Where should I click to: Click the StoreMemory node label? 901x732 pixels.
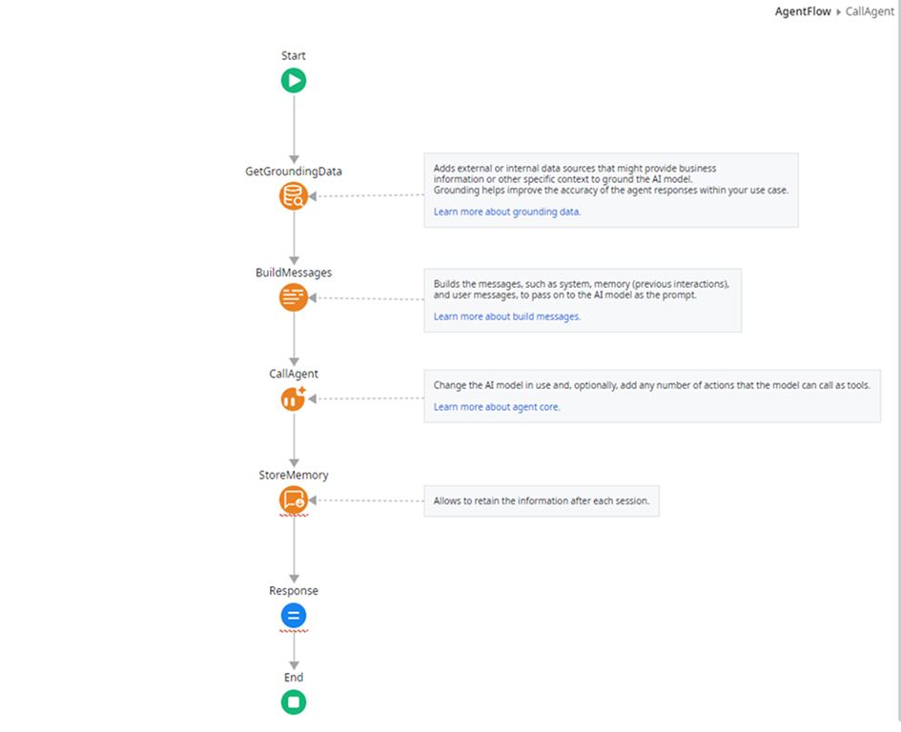pyautogui.click(x=294, y=474)
